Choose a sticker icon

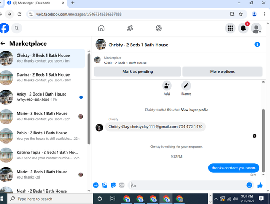[x=113, y=185]
